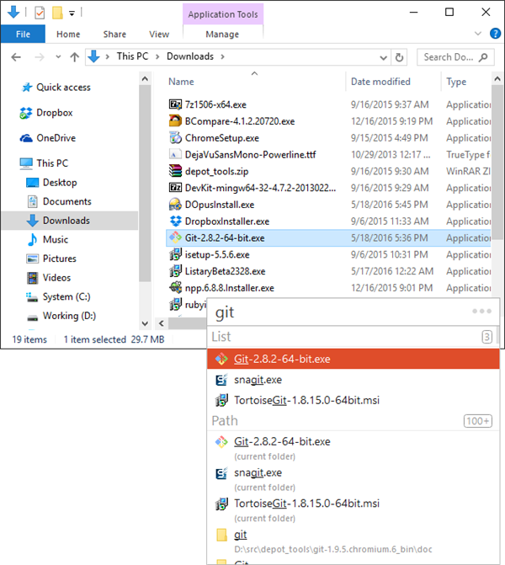This screenshot has height=565, width=505.
Task: Sort files by Date modified column
Action: (380, 82)
